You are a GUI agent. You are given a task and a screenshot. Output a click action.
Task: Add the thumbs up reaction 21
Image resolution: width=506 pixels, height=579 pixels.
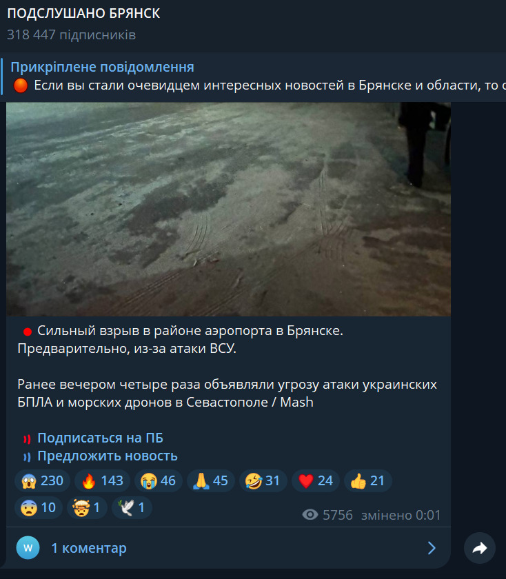367,481
